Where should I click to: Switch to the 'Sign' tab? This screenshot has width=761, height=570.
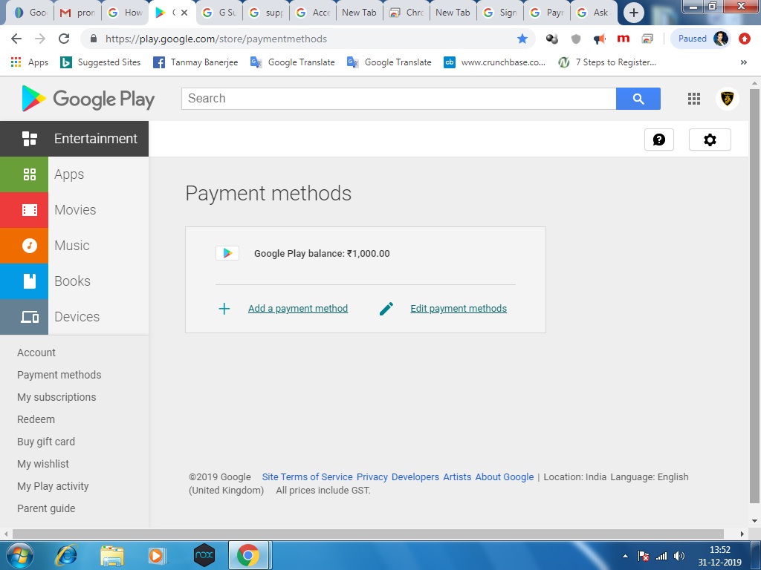500,13
